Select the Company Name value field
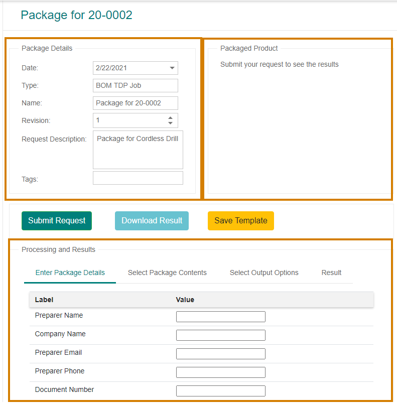 click(221, 335)
